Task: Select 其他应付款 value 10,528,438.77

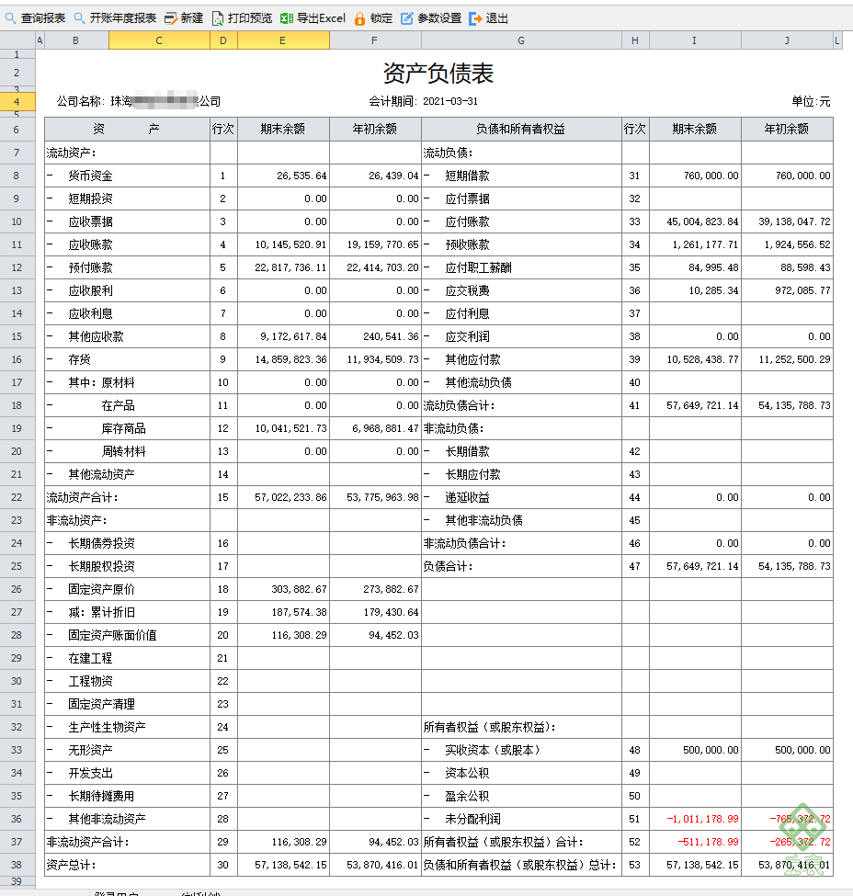Action: coord(696,359)
